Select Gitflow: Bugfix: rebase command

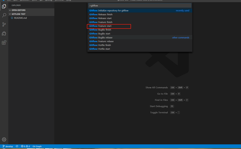140,38
